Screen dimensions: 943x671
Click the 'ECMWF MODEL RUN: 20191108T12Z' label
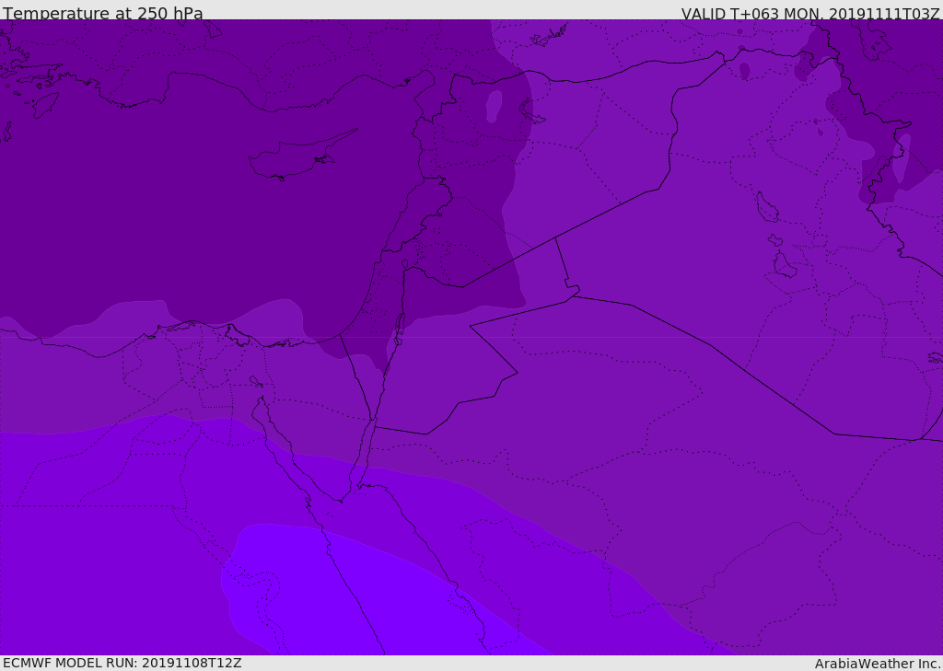coord(122,664)
